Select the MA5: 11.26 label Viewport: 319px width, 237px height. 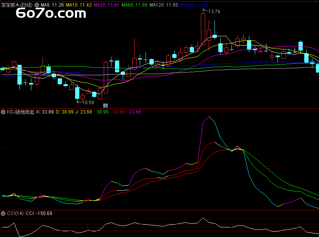[x=52, y=5]
